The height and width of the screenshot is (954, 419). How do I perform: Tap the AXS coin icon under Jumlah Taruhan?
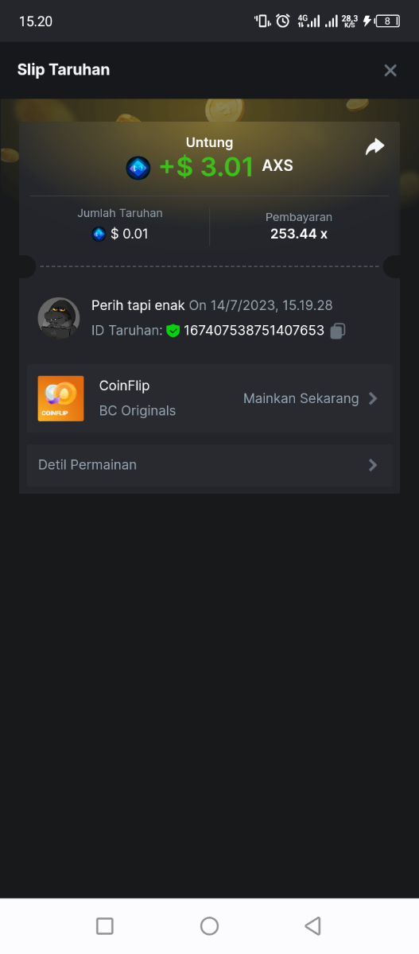click(99, 234)
